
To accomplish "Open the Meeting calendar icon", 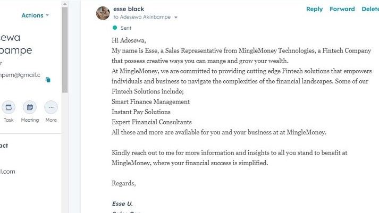I will [30, 107].
